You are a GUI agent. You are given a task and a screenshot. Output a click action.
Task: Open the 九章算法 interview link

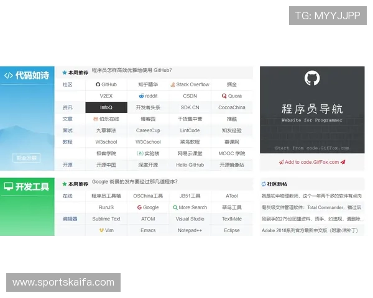pos(106,130)
